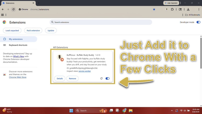This screenshot has height=114, width=202.
Task: Open the Extensions puzzle-piece menu
Action: click(172, 9)
